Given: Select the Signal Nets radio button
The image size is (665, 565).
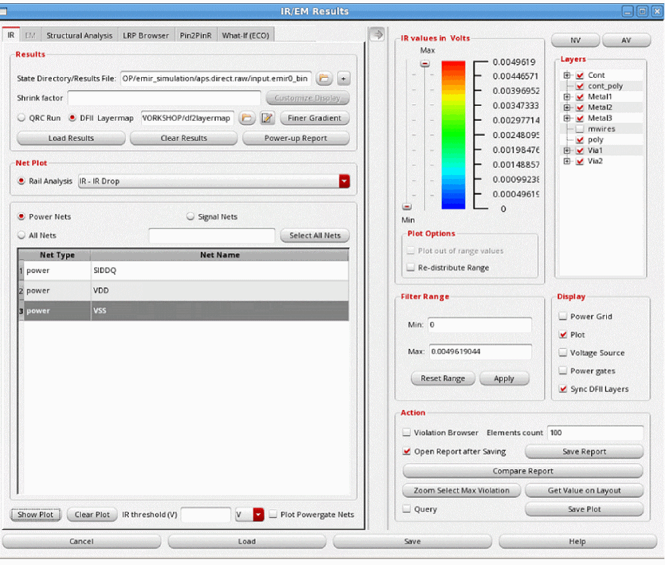Looking at the screenshot, I should (192, 217).
